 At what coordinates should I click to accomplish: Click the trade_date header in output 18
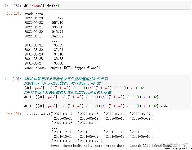click(34, 14)
